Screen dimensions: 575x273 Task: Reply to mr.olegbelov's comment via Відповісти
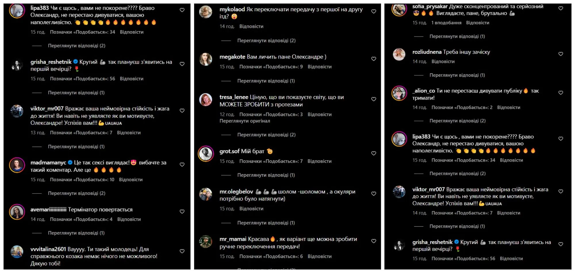[x=251, y=209]
